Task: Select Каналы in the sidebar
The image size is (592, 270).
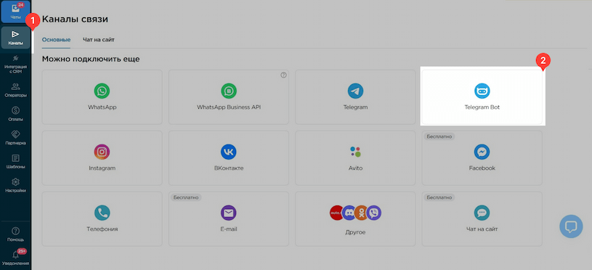Action: [15, 38]
